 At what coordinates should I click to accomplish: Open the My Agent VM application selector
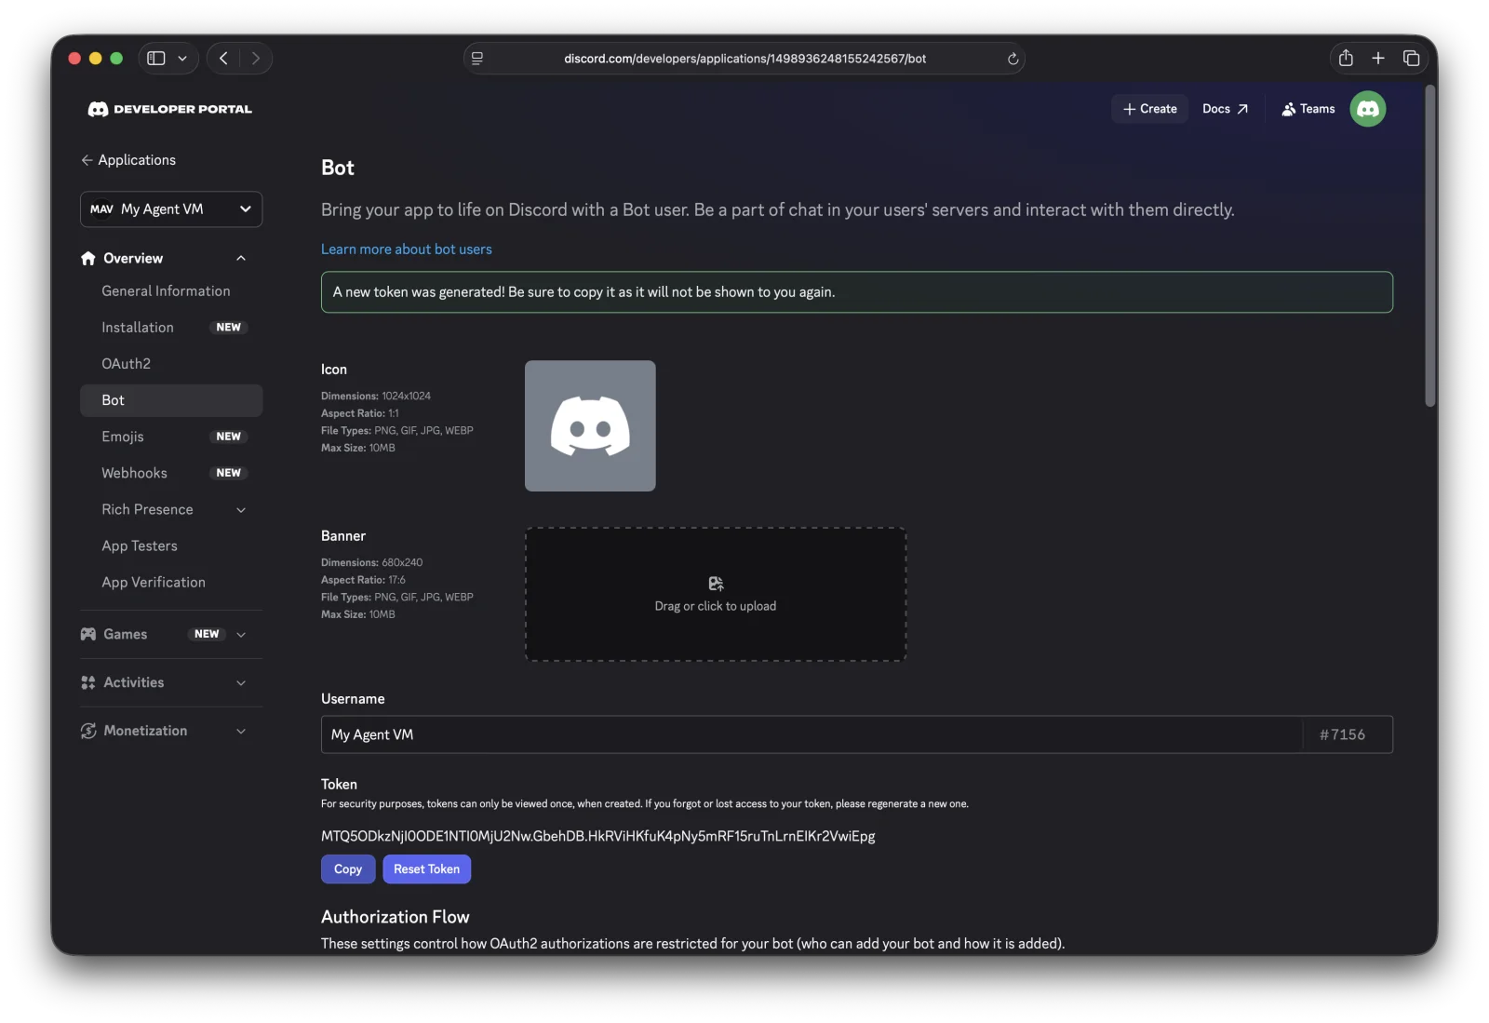171,209
